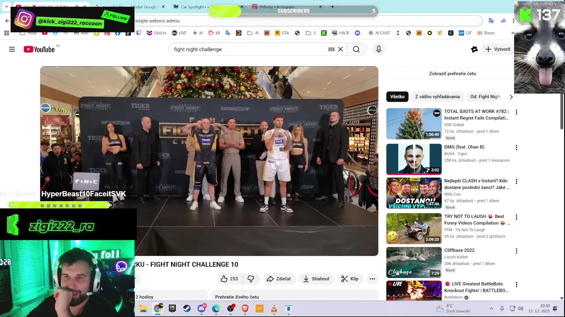
Task: Open the Uložiť.to bookmark
Action: pos(156,33)
